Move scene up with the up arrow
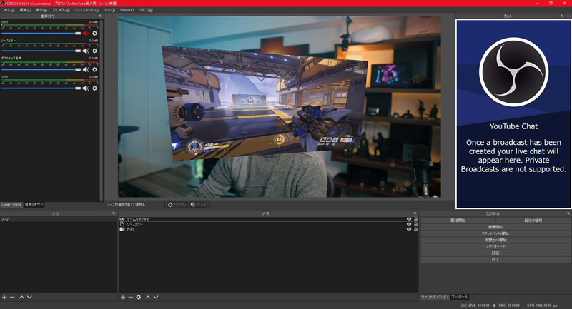 [21, 298]
